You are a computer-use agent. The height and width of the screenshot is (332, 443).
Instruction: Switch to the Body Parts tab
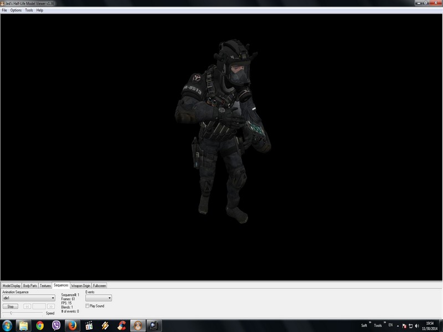coord(30,286)
